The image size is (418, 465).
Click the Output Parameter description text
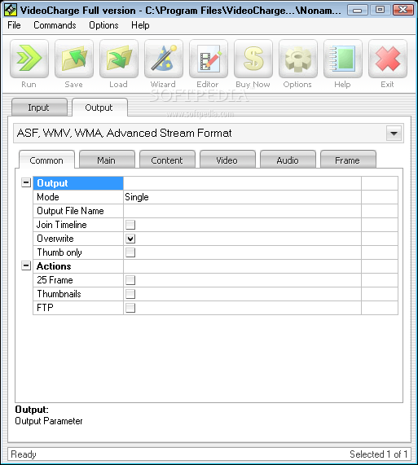point(49,421)
